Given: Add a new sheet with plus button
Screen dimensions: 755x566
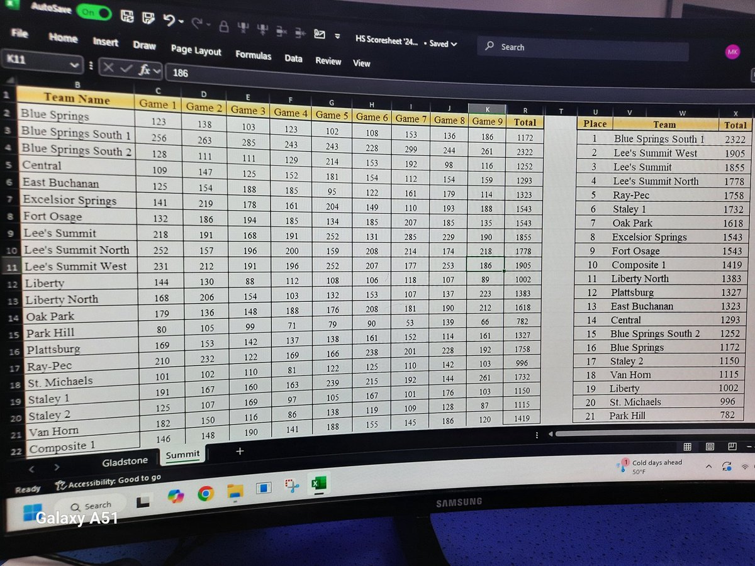Looking at the screenshot, I should pyautogui.click(x=239, y=451).
